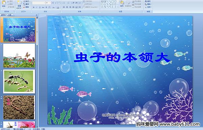The image size is (203, 130).
Task: Select the slide 4 earthworm thumbnail
Action: click(19, 107)
